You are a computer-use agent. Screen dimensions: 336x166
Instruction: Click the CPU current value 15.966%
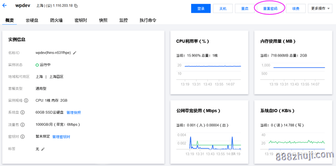point(194,55)
